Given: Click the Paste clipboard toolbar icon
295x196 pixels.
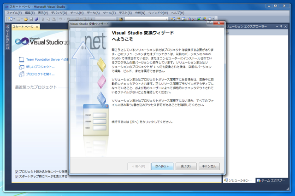Looking at the screenshot, I should click(x=54, y=19).
